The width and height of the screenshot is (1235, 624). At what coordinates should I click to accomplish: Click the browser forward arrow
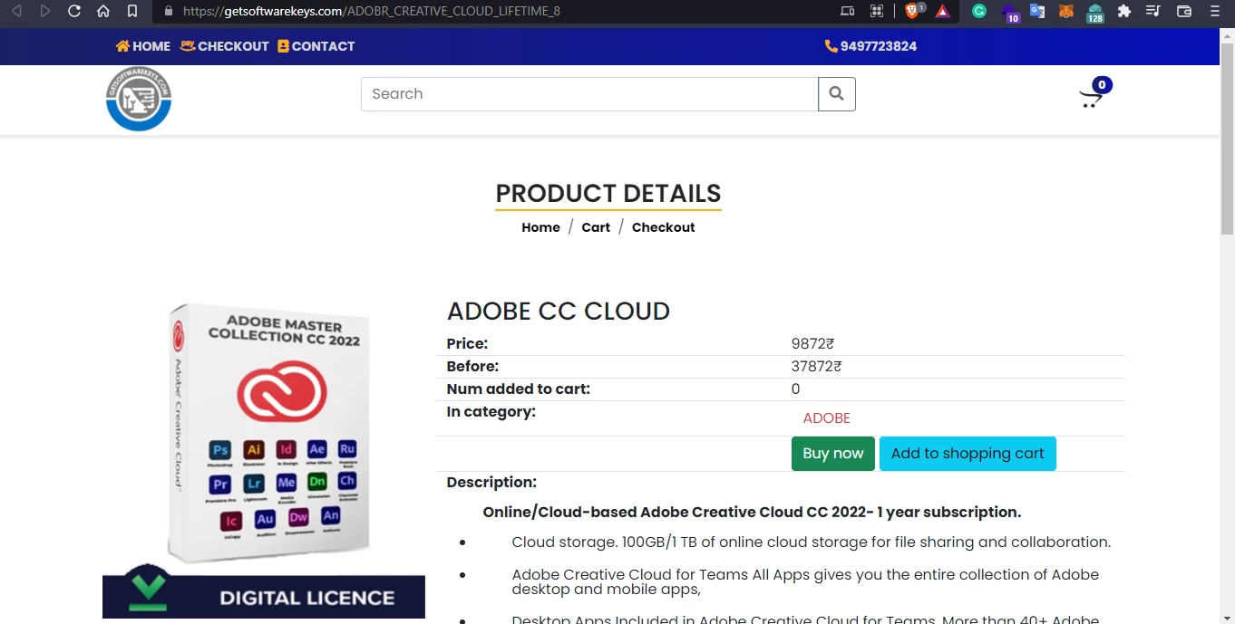tap(45, 11)
